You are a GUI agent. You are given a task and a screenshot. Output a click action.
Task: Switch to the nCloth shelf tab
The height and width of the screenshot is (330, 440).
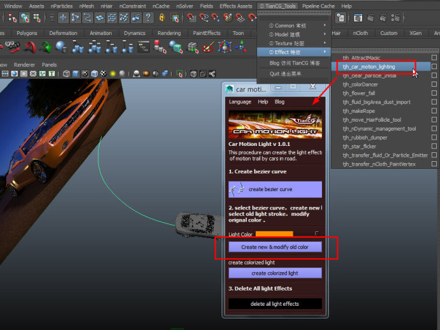360,33
